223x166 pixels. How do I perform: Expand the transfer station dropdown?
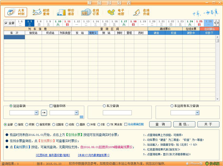76,112
